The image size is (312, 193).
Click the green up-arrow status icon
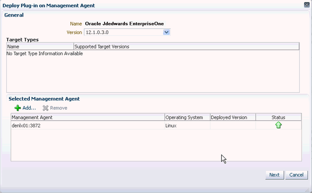pos(278,125)
